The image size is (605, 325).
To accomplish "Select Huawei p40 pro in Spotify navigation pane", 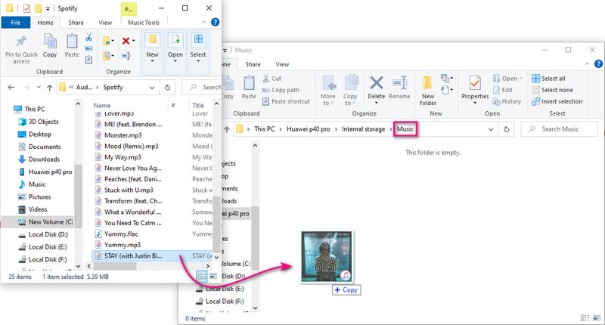I will 50,172.
